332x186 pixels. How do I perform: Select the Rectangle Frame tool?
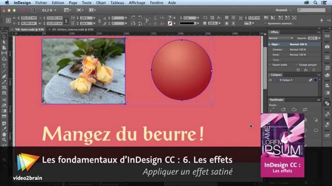(4, 87)
